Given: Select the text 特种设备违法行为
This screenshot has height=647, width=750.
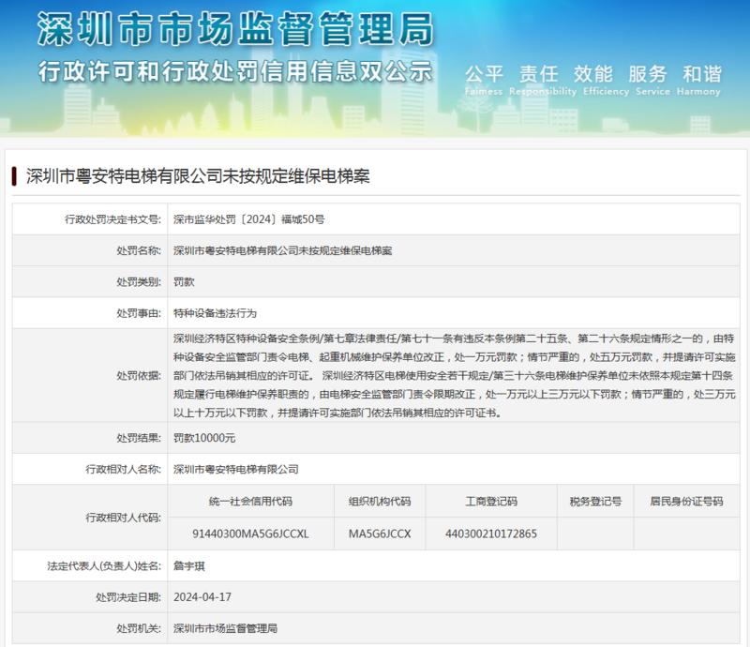Looking at the screenshot, I should pos(215,313).
